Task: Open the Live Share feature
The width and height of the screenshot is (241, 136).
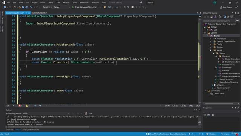Action: [x=226, y=7]
